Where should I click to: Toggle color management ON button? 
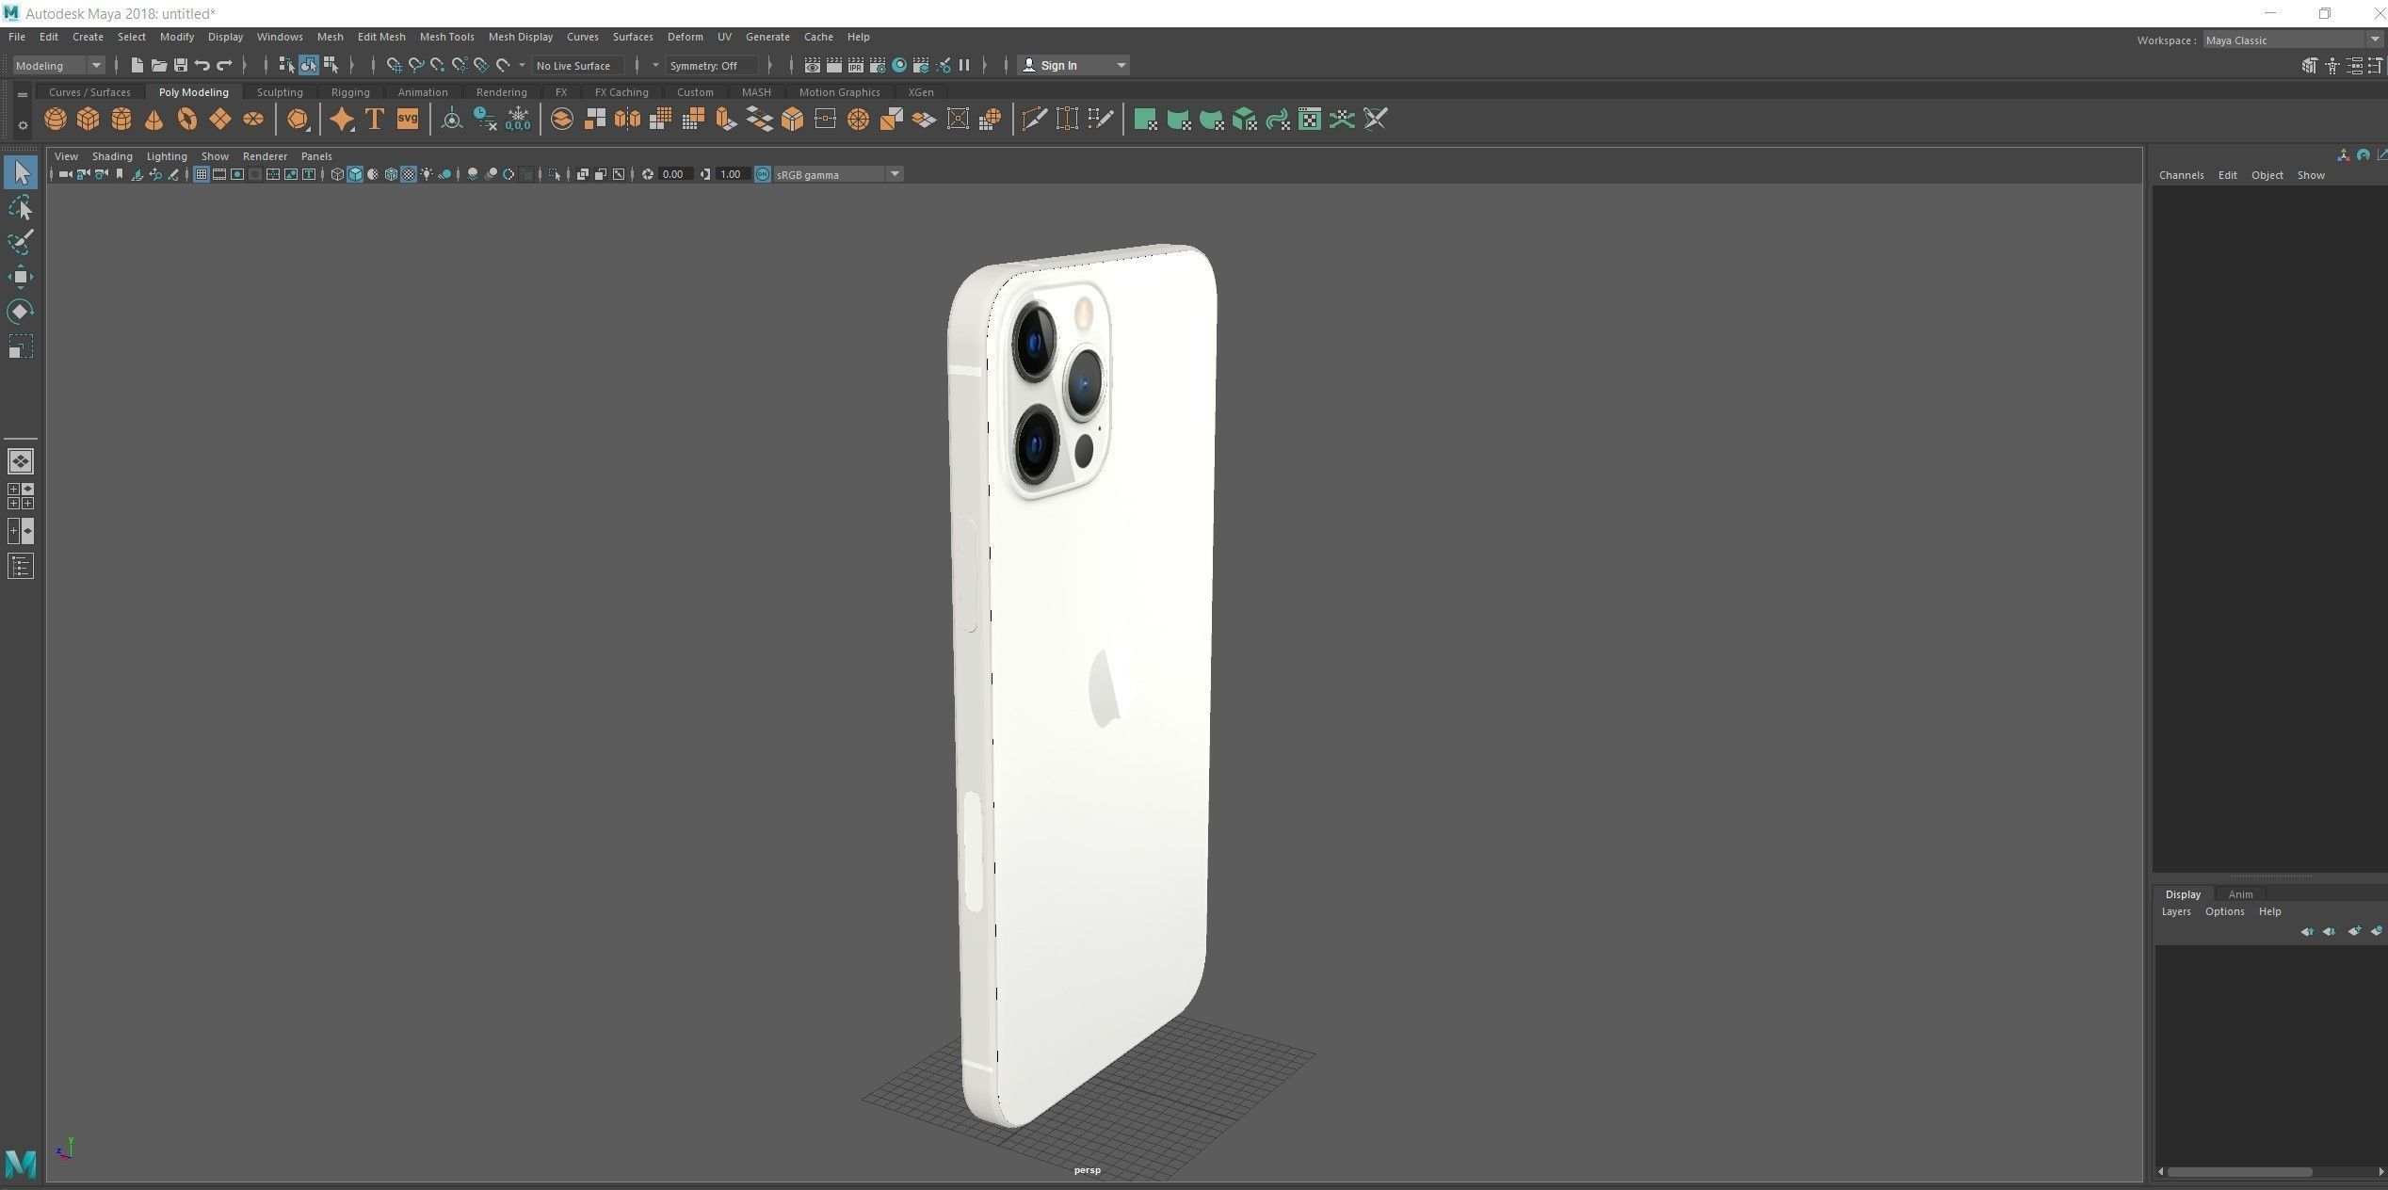(x=763, y=174)
